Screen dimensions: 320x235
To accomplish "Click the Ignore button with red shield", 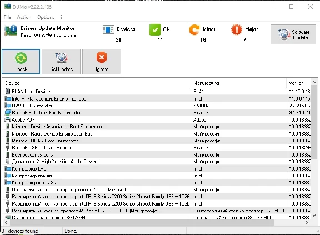I will point(102,62).
